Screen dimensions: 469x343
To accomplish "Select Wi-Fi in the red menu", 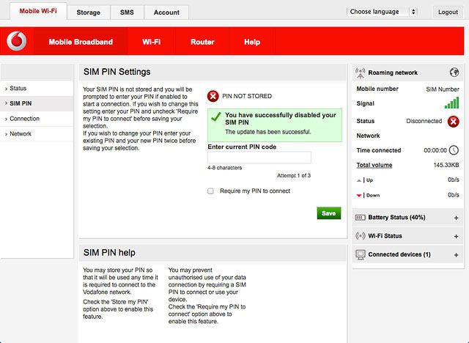I will [x=152, y=42].
